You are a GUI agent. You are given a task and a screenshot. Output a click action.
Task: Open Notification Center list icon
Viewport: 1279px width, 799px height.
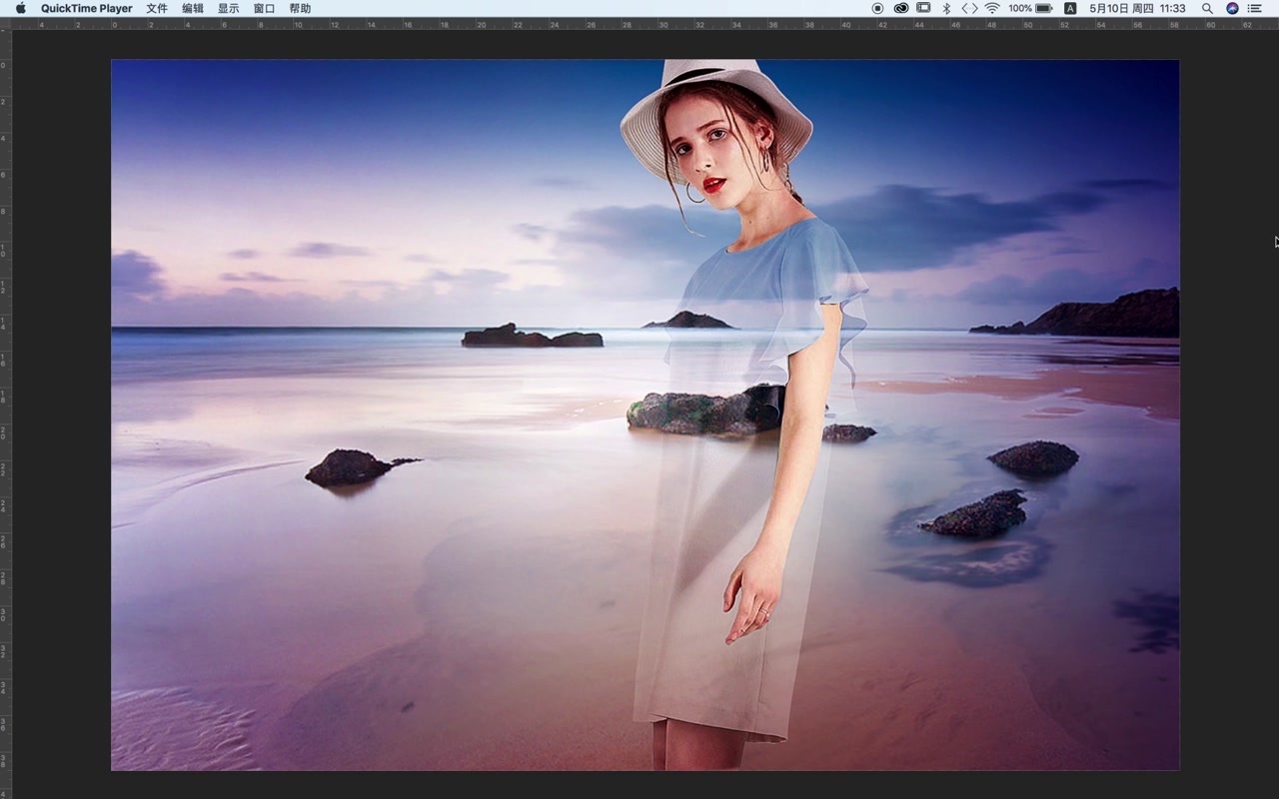pyautogui.click(x=1255, y=8)
